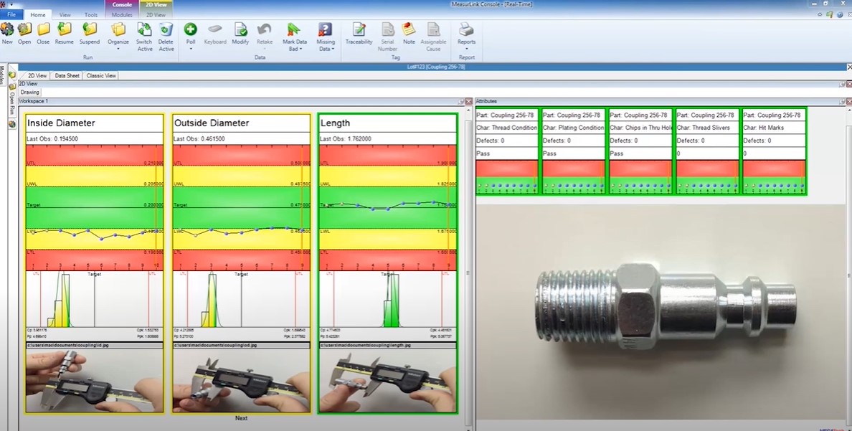The width and height of the screenshot is (852, 431).
Task: Click the Length histogram
Action: click(388, 299)
